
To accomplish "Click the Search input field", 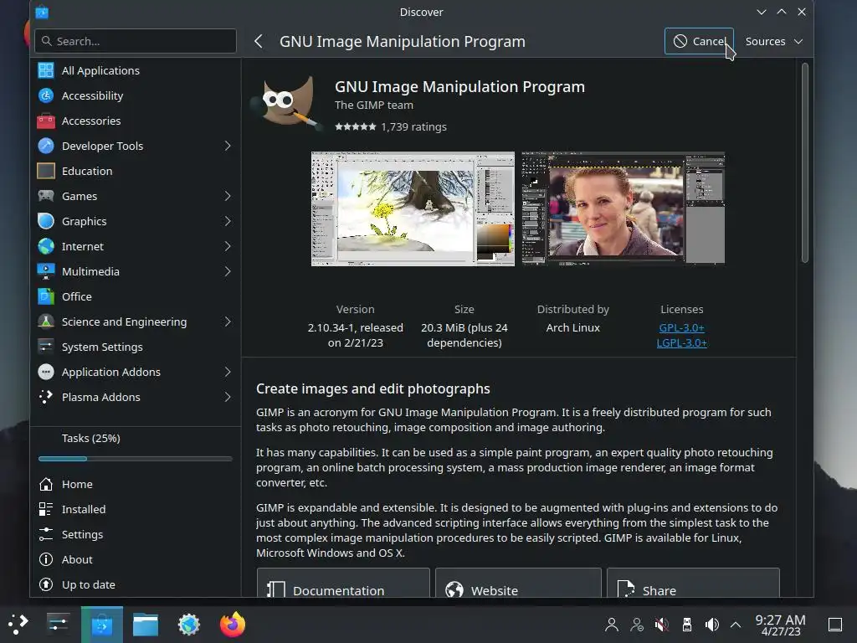I will click(136, 42).
